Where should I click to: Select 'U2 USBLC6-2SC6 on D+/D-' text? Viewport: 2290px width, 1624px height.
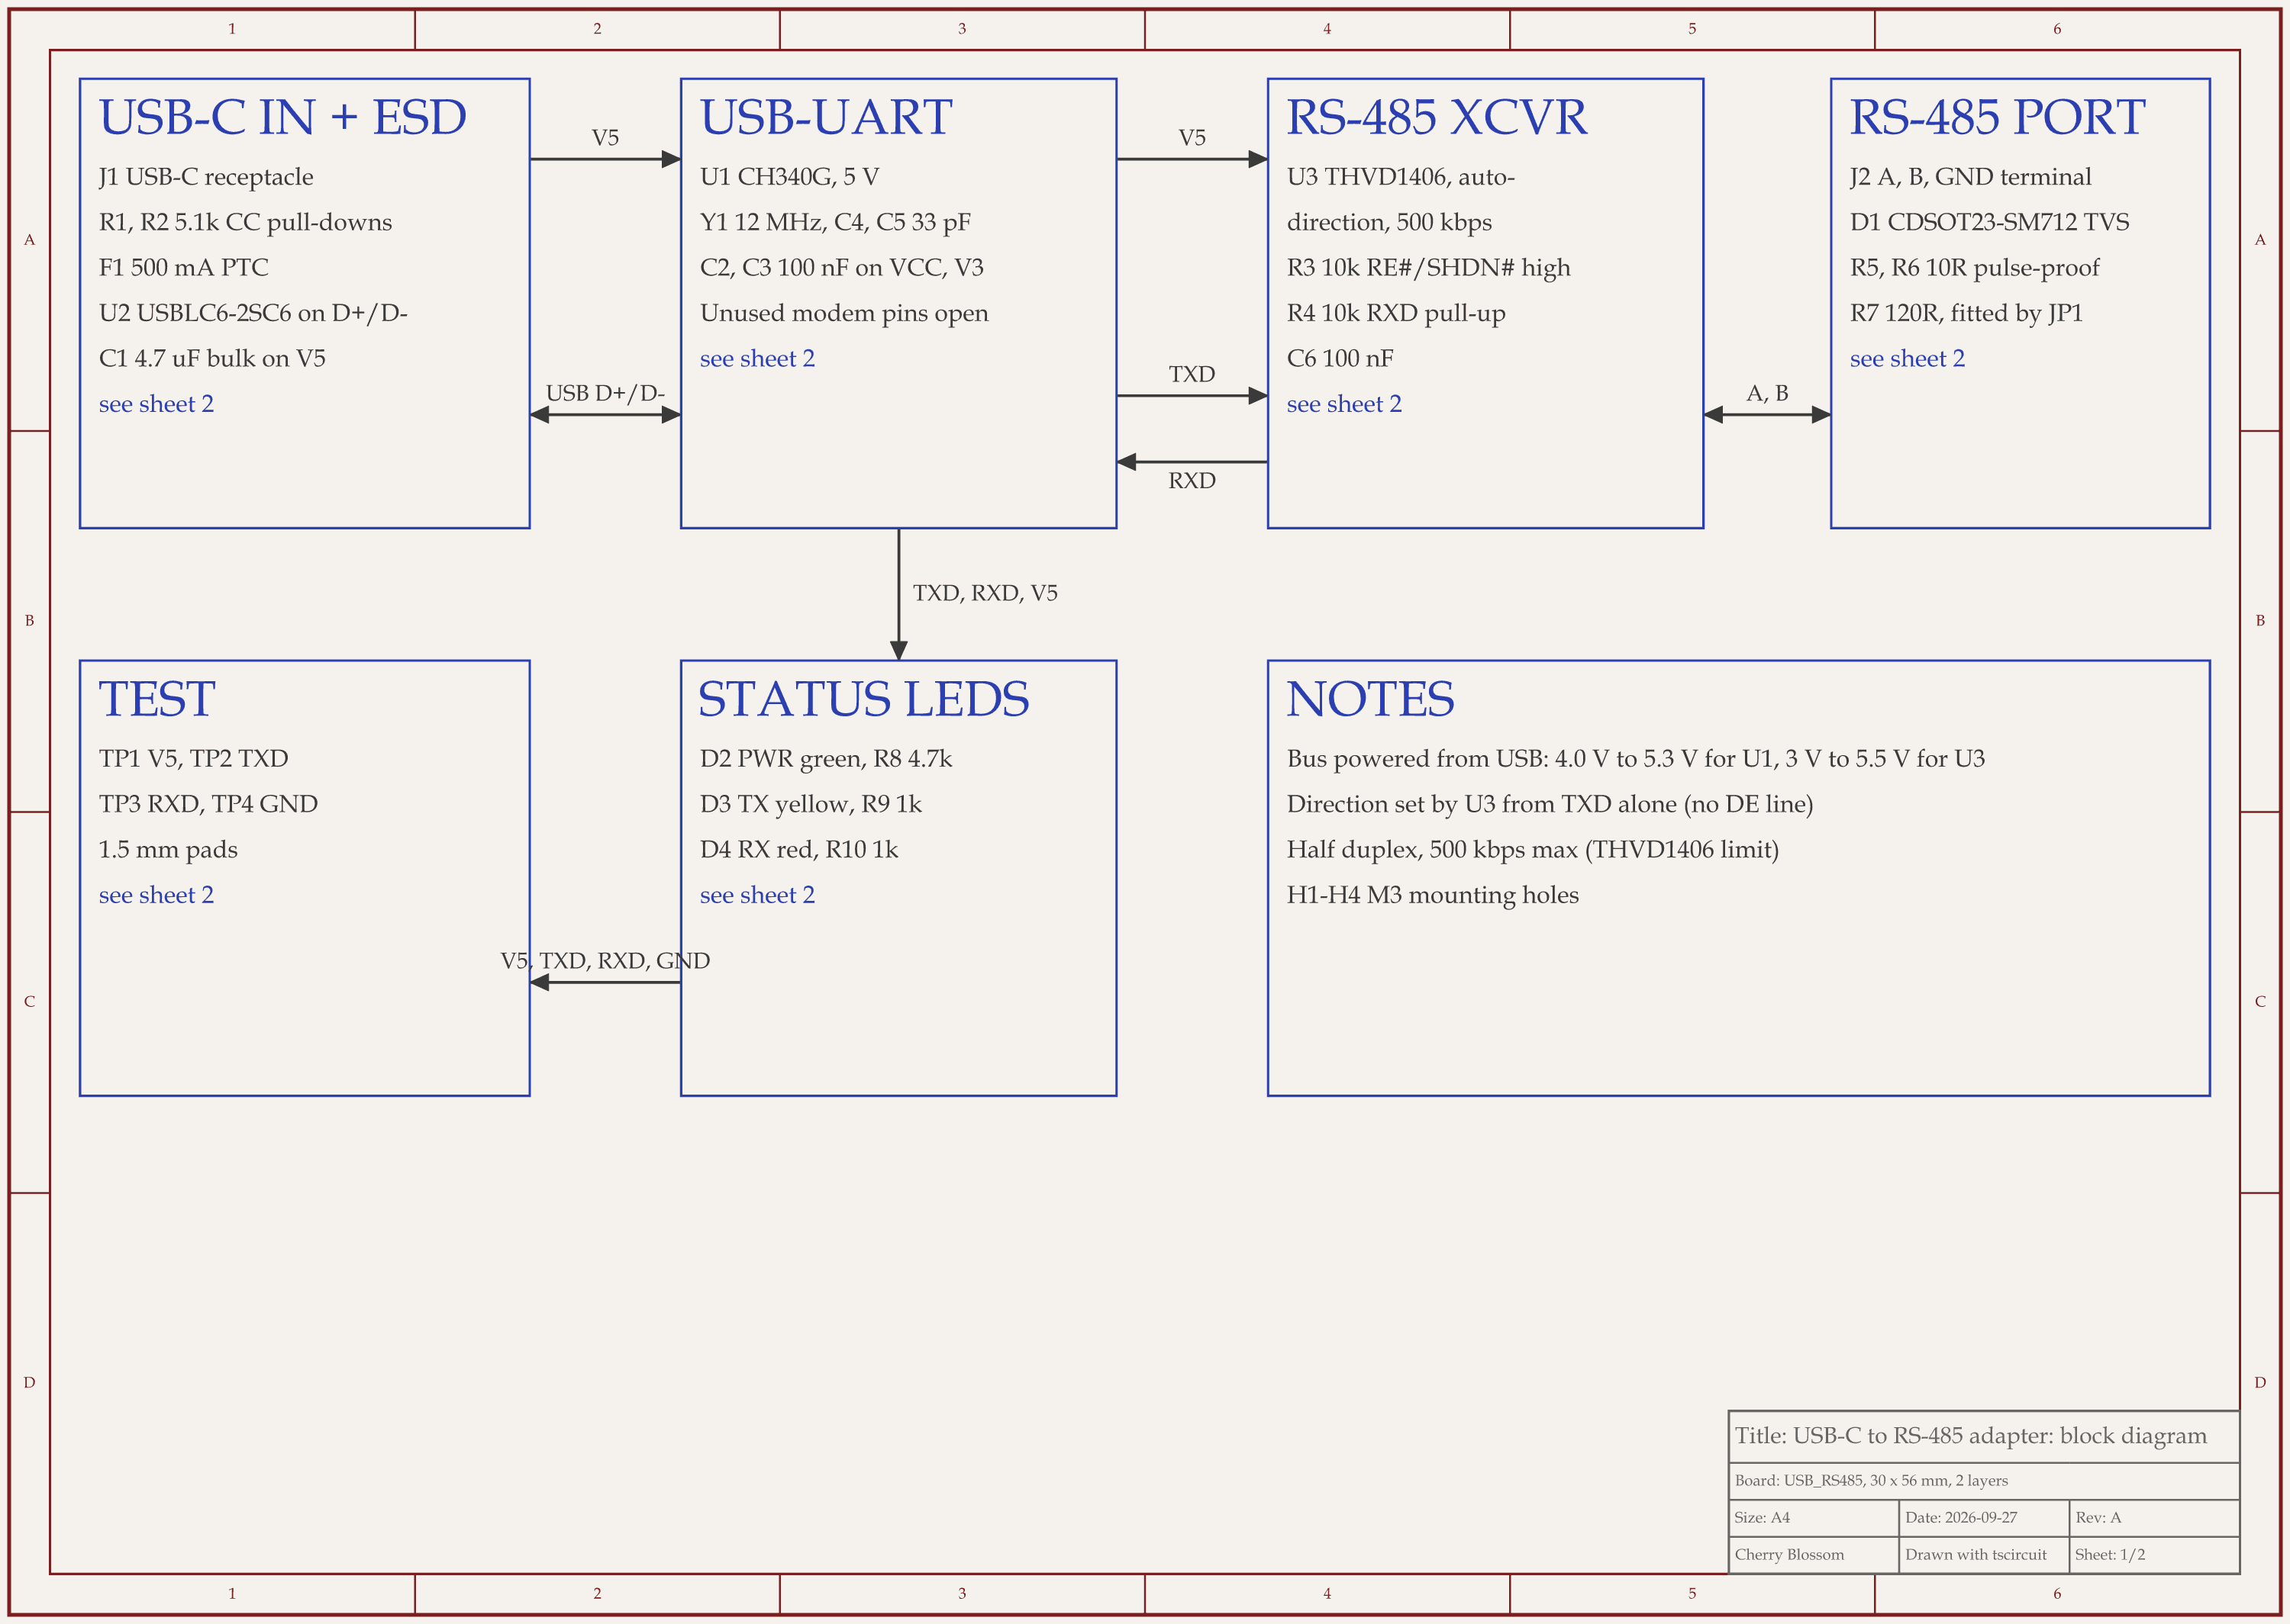tap(253, 313)
